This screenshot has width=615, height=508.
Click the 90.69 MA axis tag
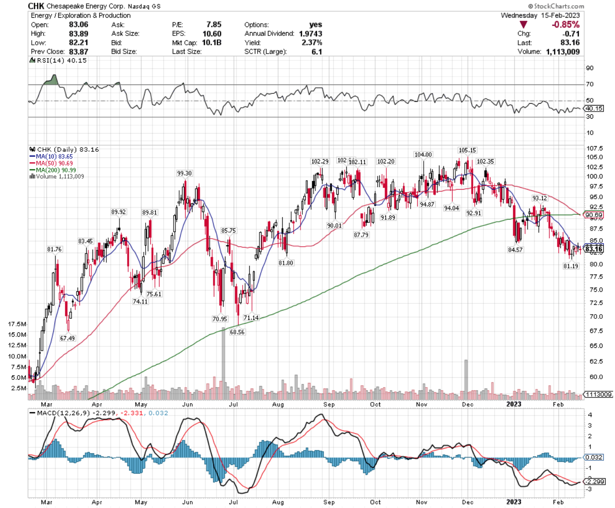[594, 215]
